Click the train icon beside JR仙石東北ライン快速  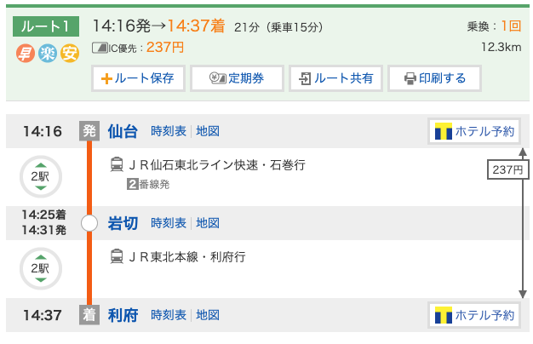(117, 164)
